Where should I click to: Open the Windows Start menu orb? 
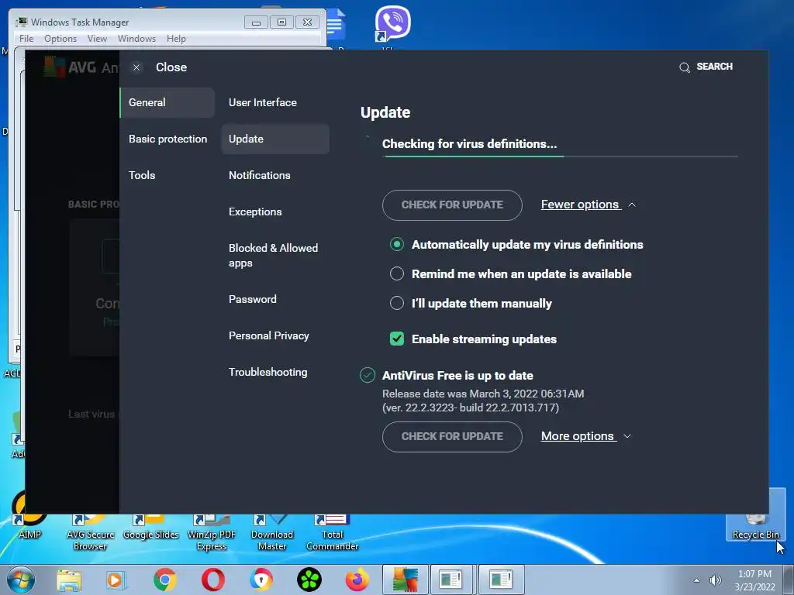[21, 580]
